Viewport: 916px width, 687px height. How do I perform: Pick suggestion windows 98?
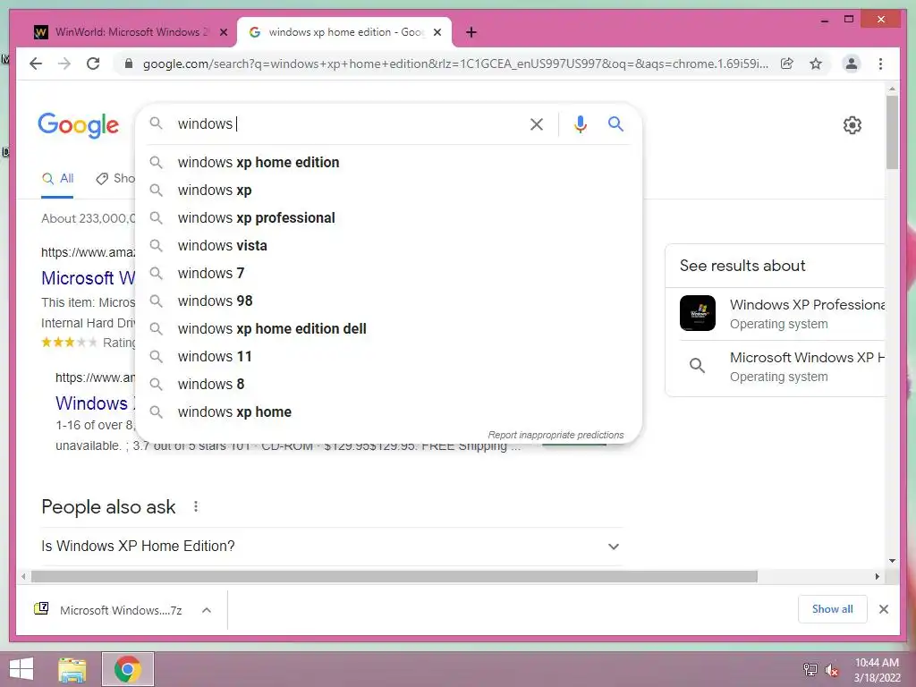(x=388, y=301)
